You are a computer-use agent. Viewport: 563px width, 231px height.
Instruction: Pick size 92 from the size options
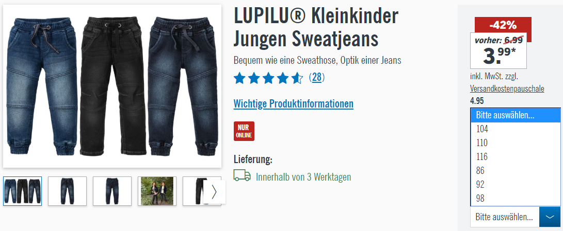tap(516, 185)
